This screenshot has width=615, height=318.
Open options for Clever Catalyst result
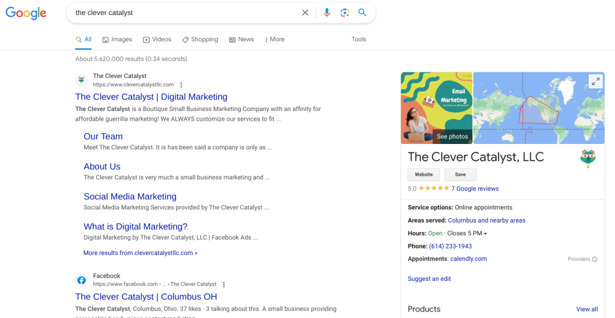181,85
